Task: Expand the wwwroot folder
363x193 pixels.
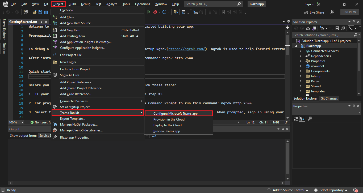Action: [x=301, y=66]
